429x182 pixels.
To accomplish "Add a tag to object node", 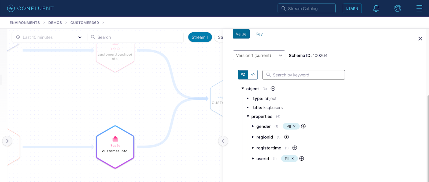I will coord(273,88).
